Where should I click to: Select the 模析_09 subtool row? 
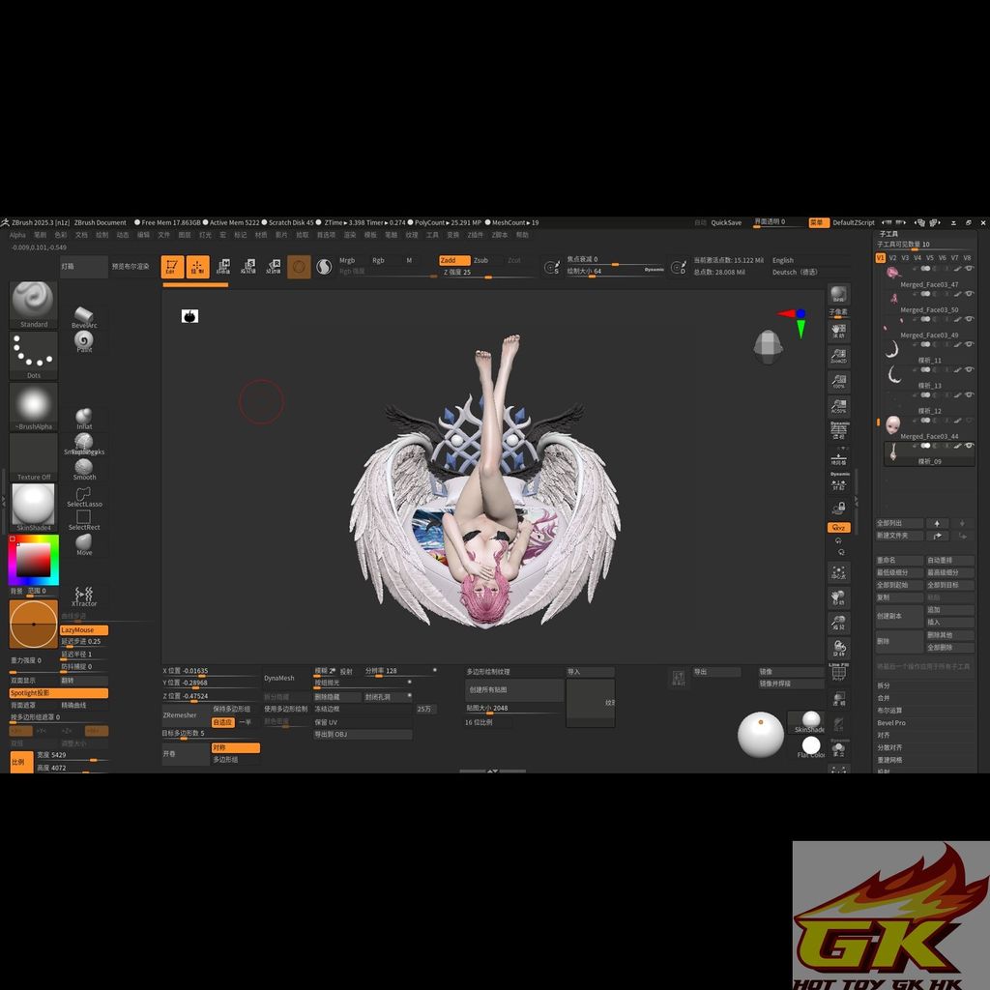pyautogui.click(x=929, y=453)
